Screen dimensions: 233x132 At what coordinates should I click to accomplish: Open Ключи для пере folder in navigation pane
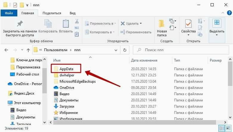point(29,60)
